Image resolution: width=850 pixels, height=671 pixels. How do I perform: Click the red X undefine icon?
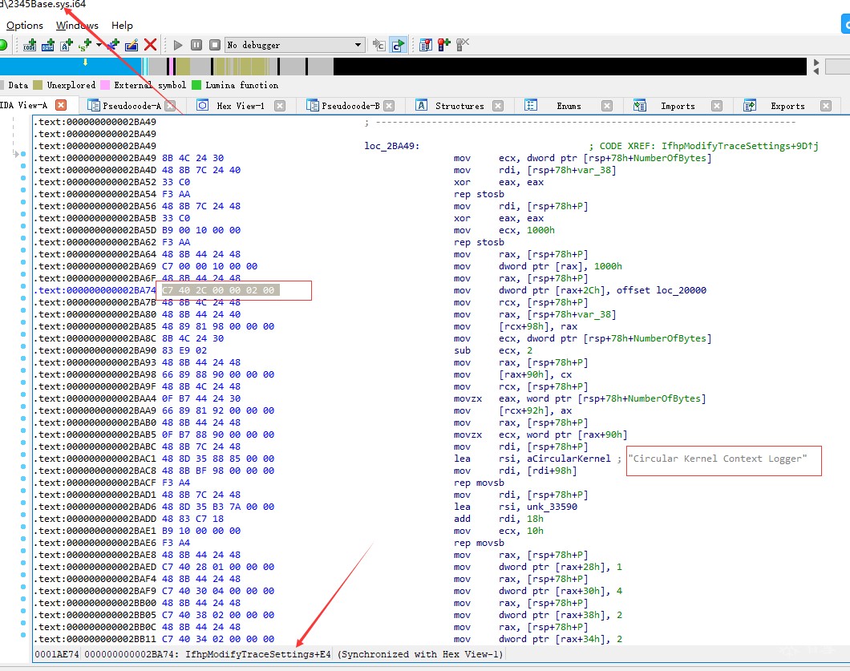[x=150, y=45]
